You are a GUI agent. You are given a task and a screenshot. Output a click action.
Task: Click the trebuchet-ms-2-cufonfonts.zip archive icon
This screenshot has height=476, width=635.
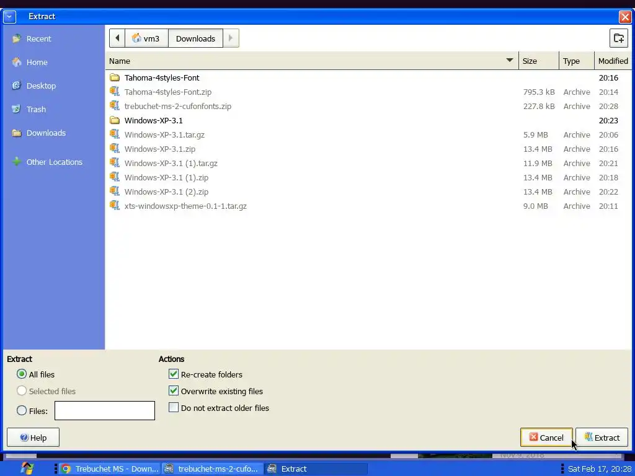[x=115, y=105]
